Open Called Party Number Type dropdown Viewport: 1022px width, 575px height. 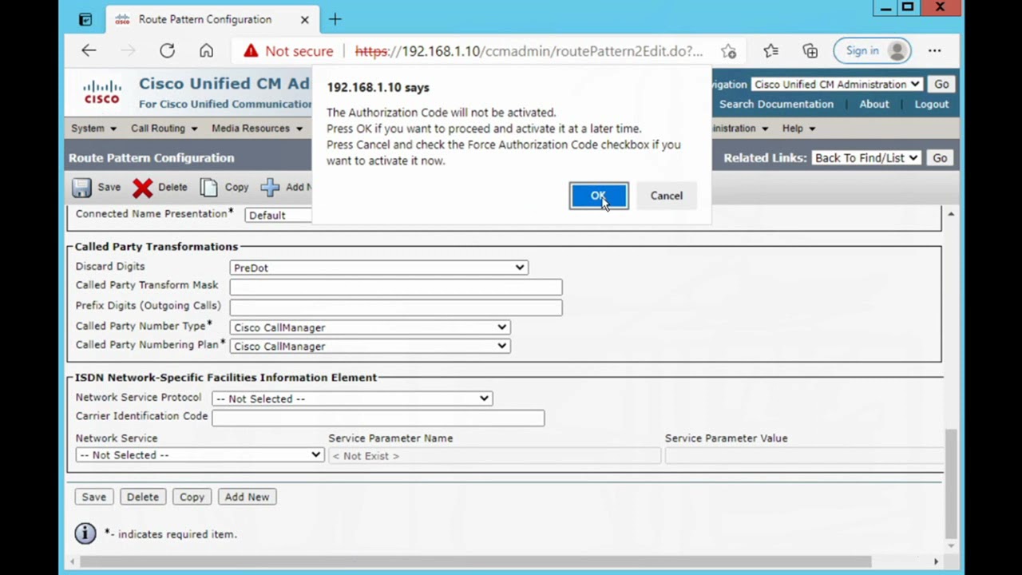click(370, 327)
